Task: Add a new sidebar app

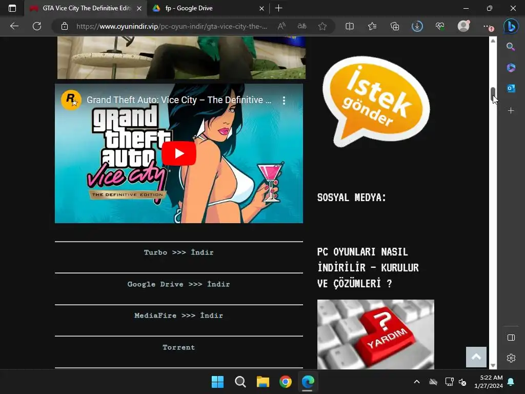Action: 511,111
